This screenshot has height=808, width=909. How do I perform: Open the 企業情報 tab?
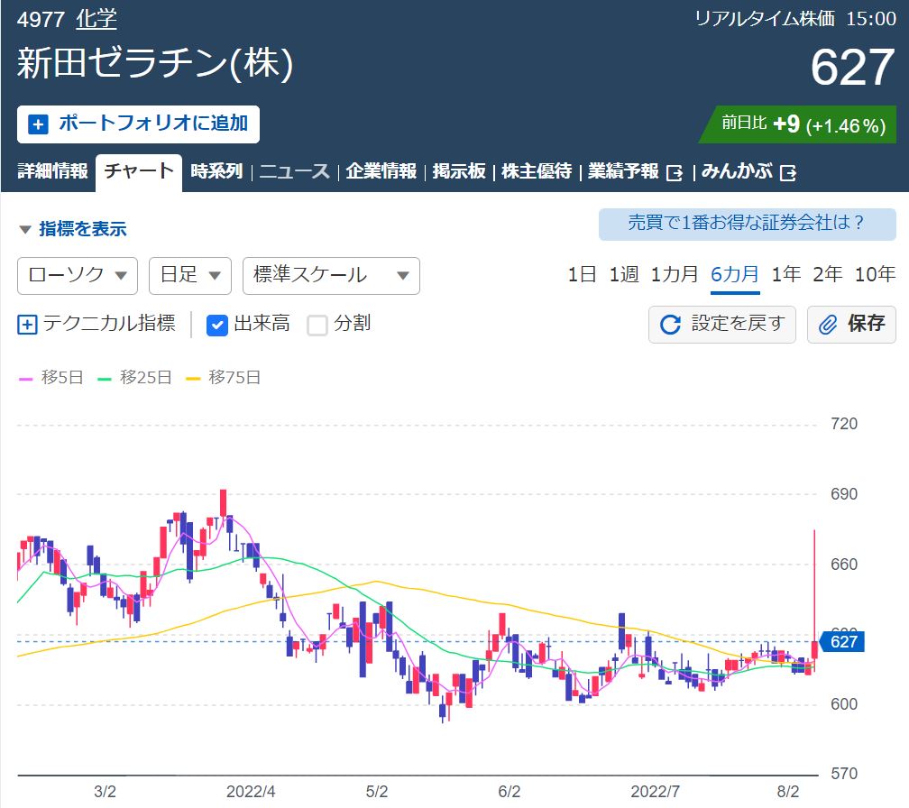(381, 171)
